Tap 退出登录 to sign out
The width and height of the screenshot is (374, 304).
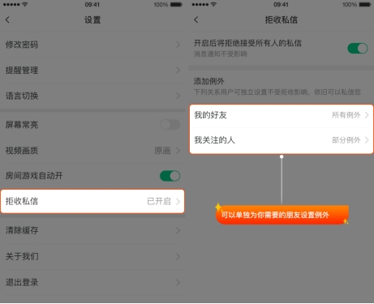pos(92,282)
